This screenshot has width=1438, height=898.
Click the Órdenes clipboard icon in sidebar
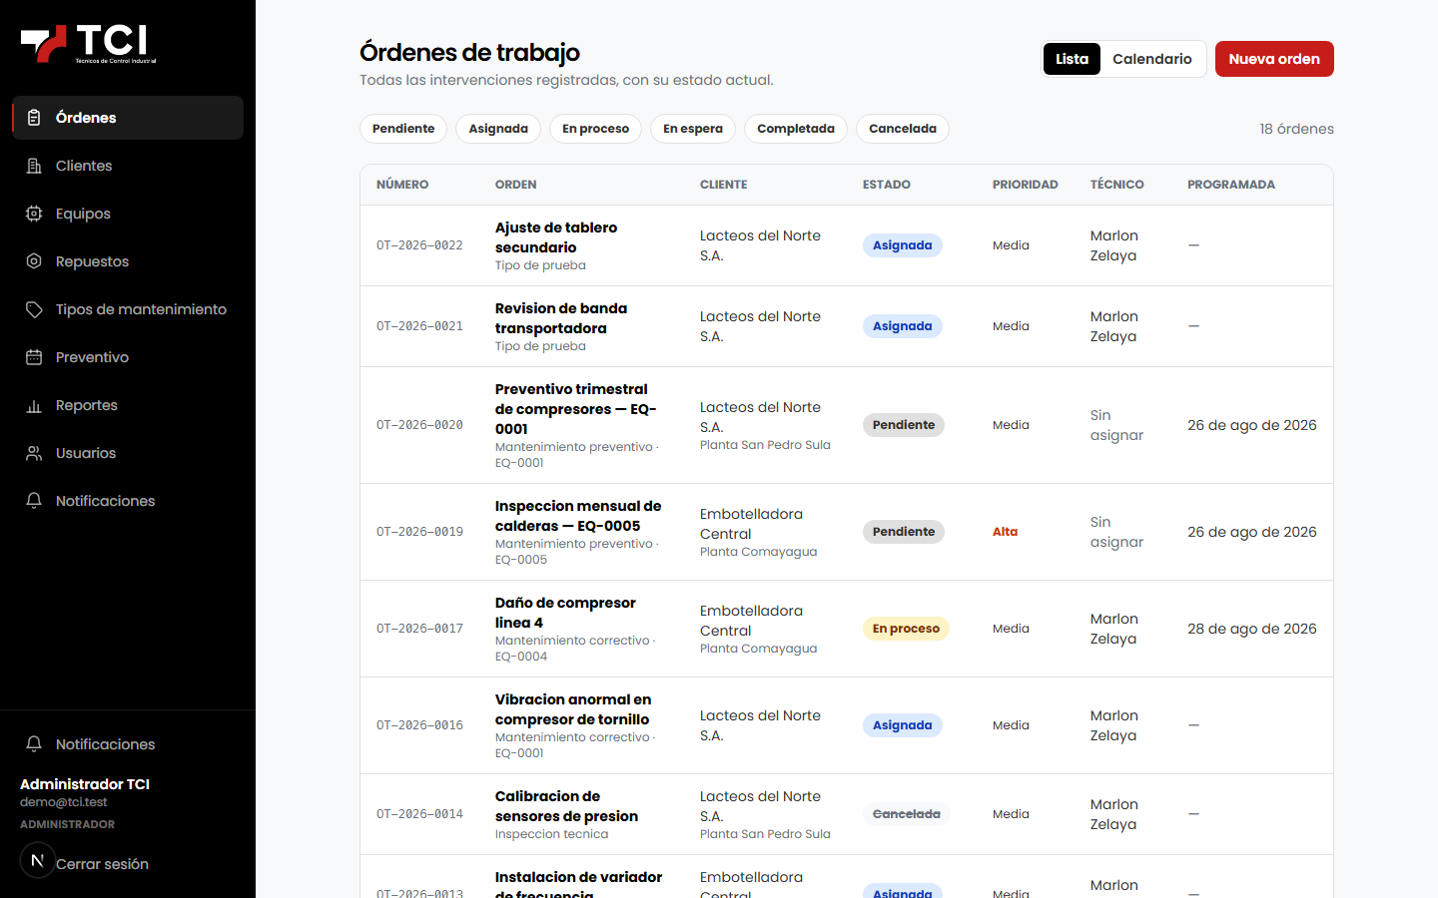pyautogui.click(x=34, y=118)
